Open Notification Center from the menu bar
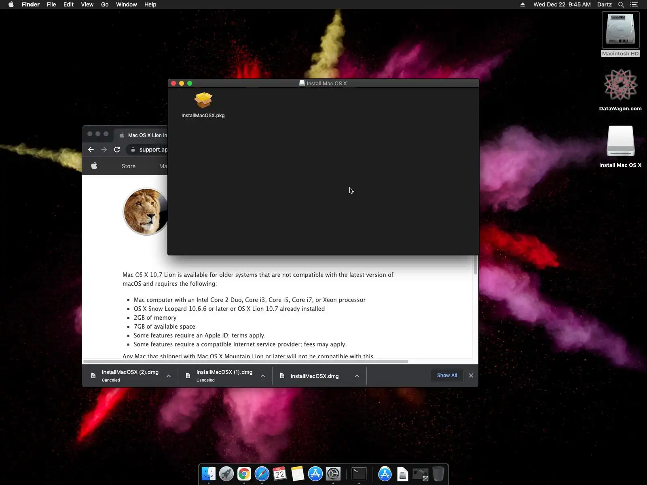The height and width of the screenshot is (485, 647). click(x=634, y=4)
